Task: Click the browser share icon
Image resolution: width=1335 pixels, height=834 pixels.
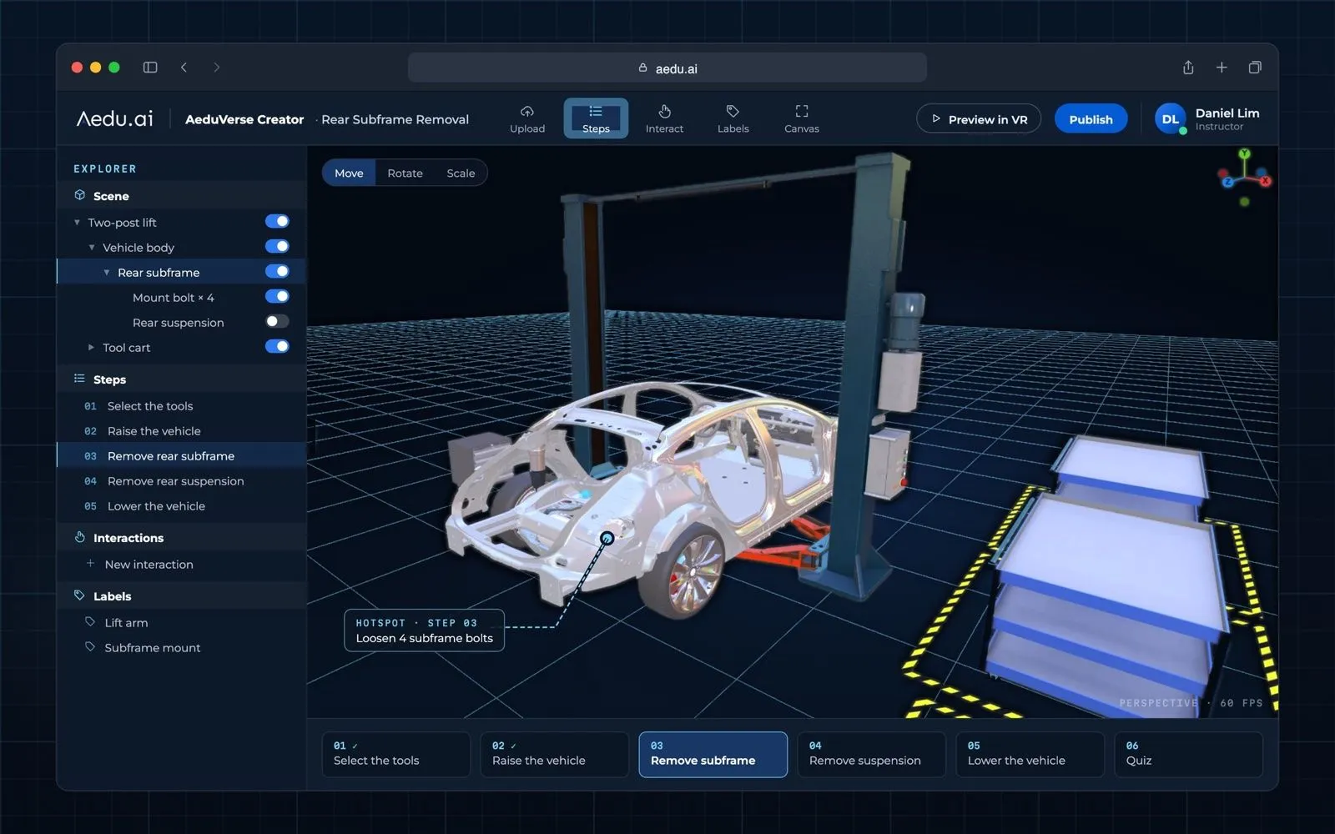Action: [1188, 68]
